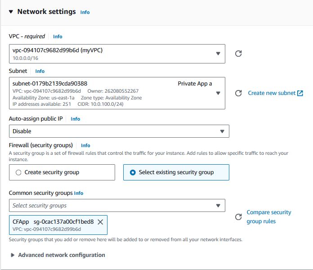This screenshot has height=270, width=313.
Task: View Info for VPC field
Action: [x=58, y=36]
